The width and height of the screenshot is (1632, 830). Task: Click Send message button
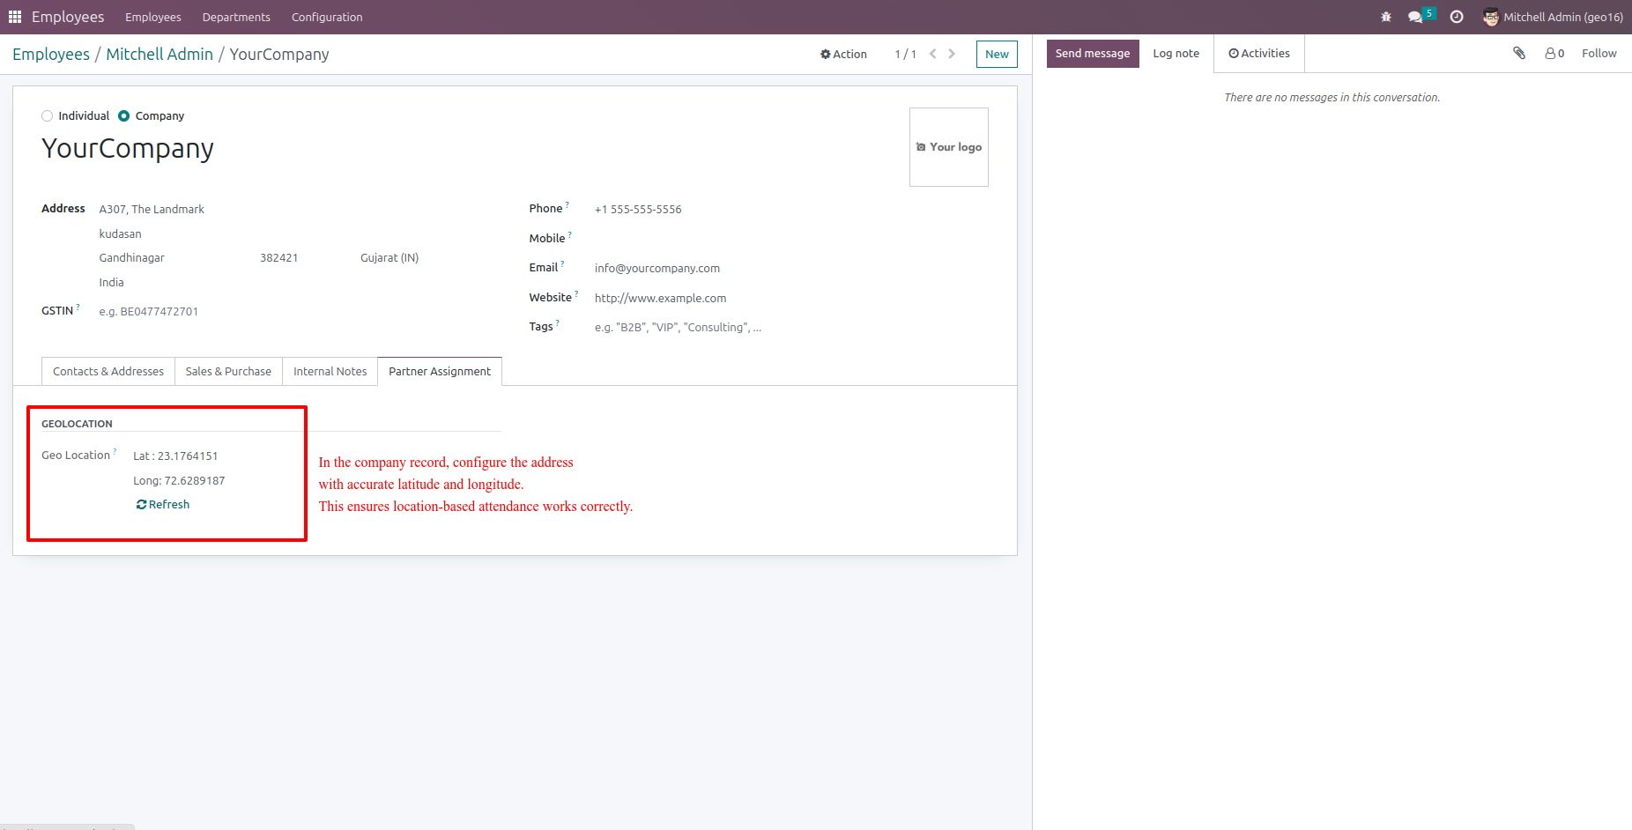pos(1093,53)
